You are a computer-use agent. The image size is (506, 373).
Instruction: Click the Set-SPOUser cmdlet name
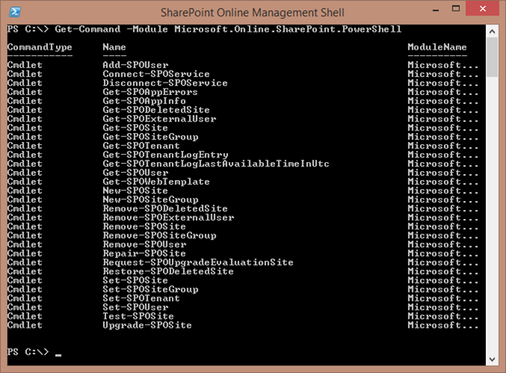click(x=135, y=307)
